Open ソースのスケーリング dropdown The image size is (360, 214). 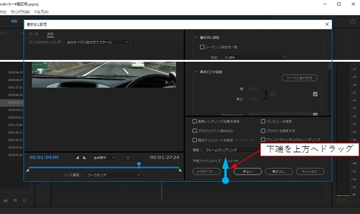click(97, 42)
